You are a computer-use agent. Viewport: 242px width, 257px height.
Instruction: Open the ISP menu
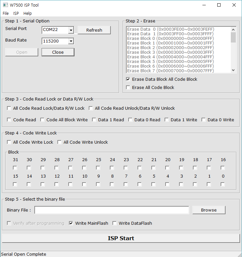tap(16, 13)
